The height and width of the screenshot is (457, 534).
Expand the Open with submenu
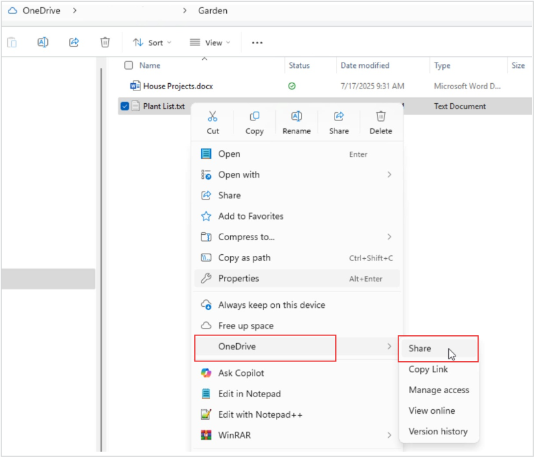click(x=236, y=174)
